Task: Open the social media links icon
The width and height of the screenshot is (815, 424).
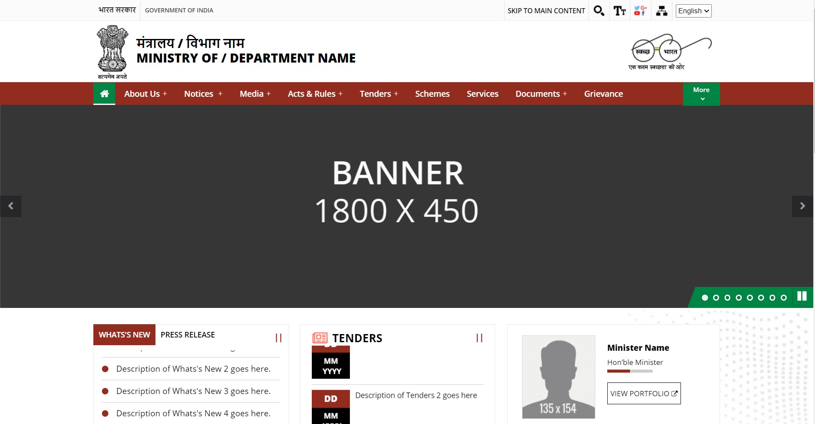Action: [x=640, y=11]
